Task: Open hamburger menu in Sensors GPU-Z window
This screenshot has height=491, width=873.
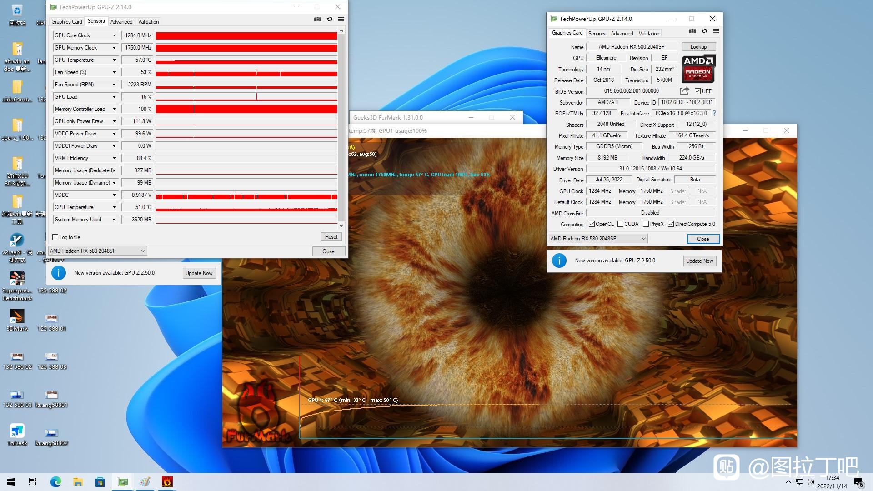Action: coord(341,19)
